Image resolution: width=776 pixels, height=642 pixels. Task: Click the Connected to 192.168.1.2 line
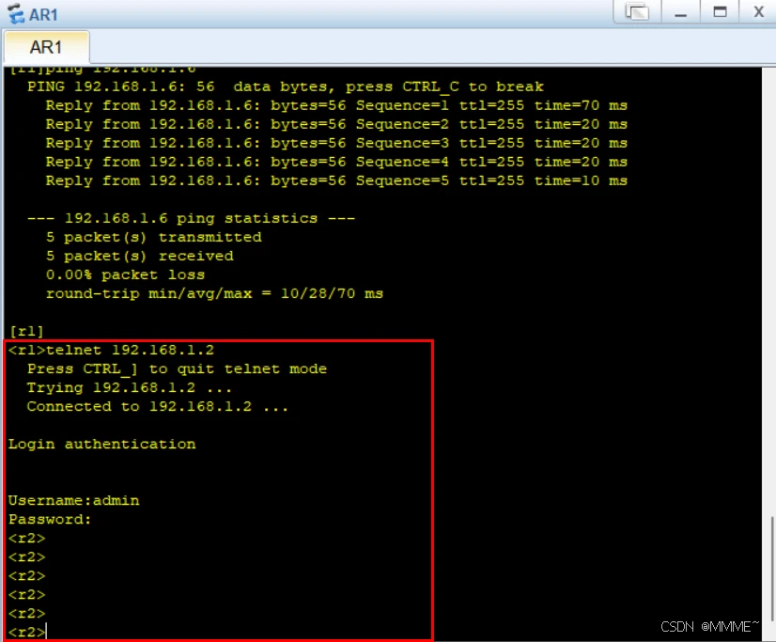(x=157, y=406)
